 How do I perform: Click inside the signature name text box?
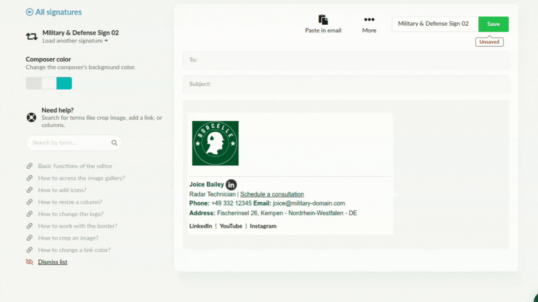pyautogui.click(x=434, y=24)
